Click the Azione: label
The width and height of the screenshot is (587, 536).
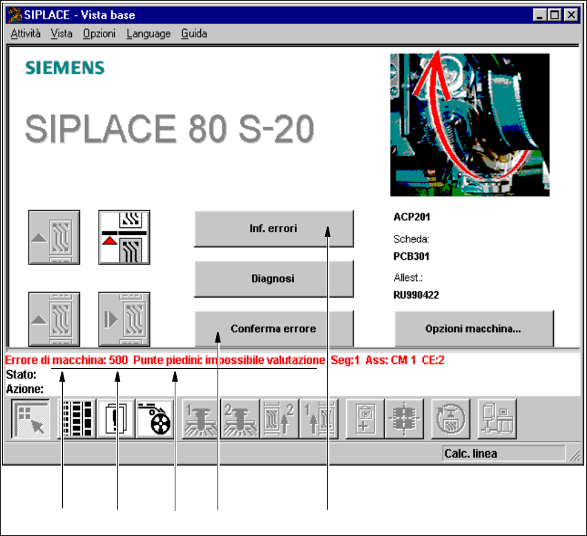pos(25,389)
